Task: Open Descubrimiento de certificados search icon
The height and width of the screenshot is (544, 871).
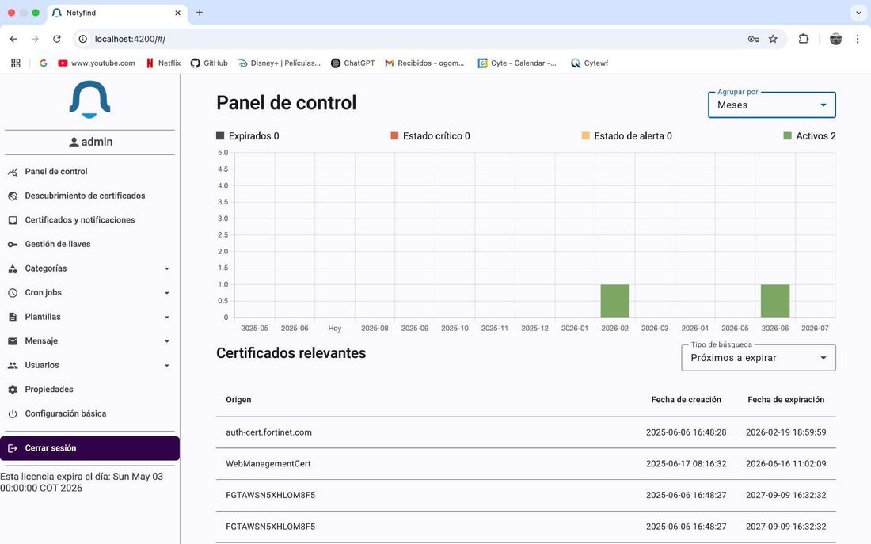Action: (12, 196)
